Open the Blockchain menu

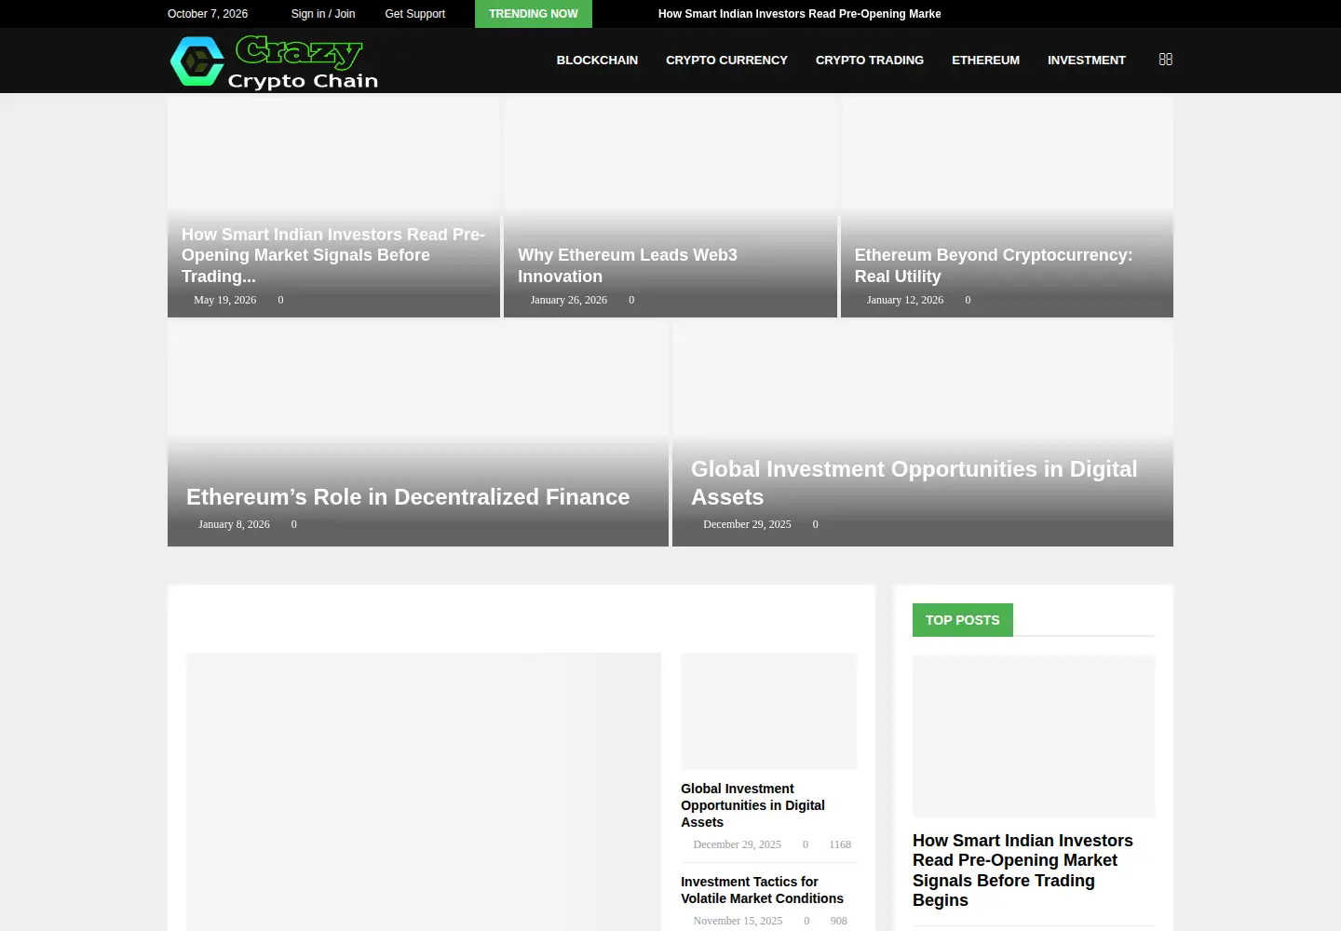tap(597, 61)
